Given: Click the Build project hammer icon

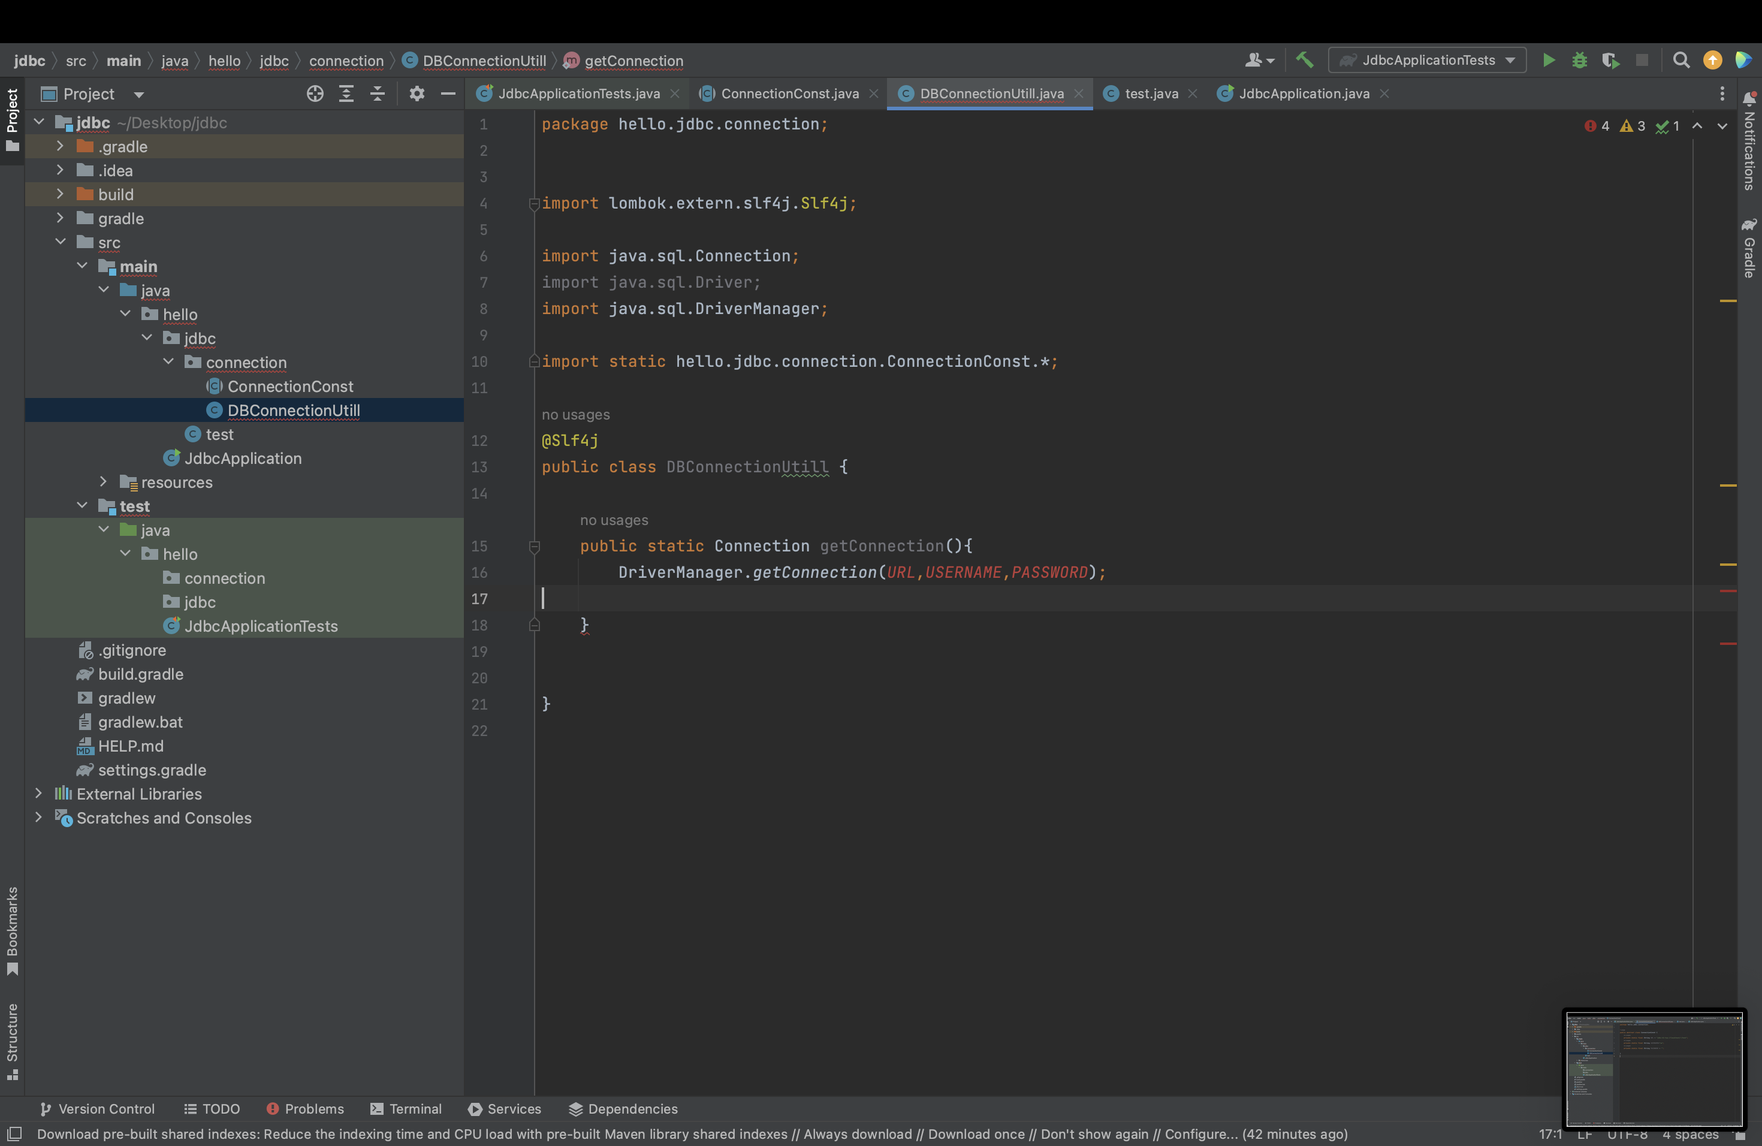Looking at the screenshot, I should coord(1305,60).
